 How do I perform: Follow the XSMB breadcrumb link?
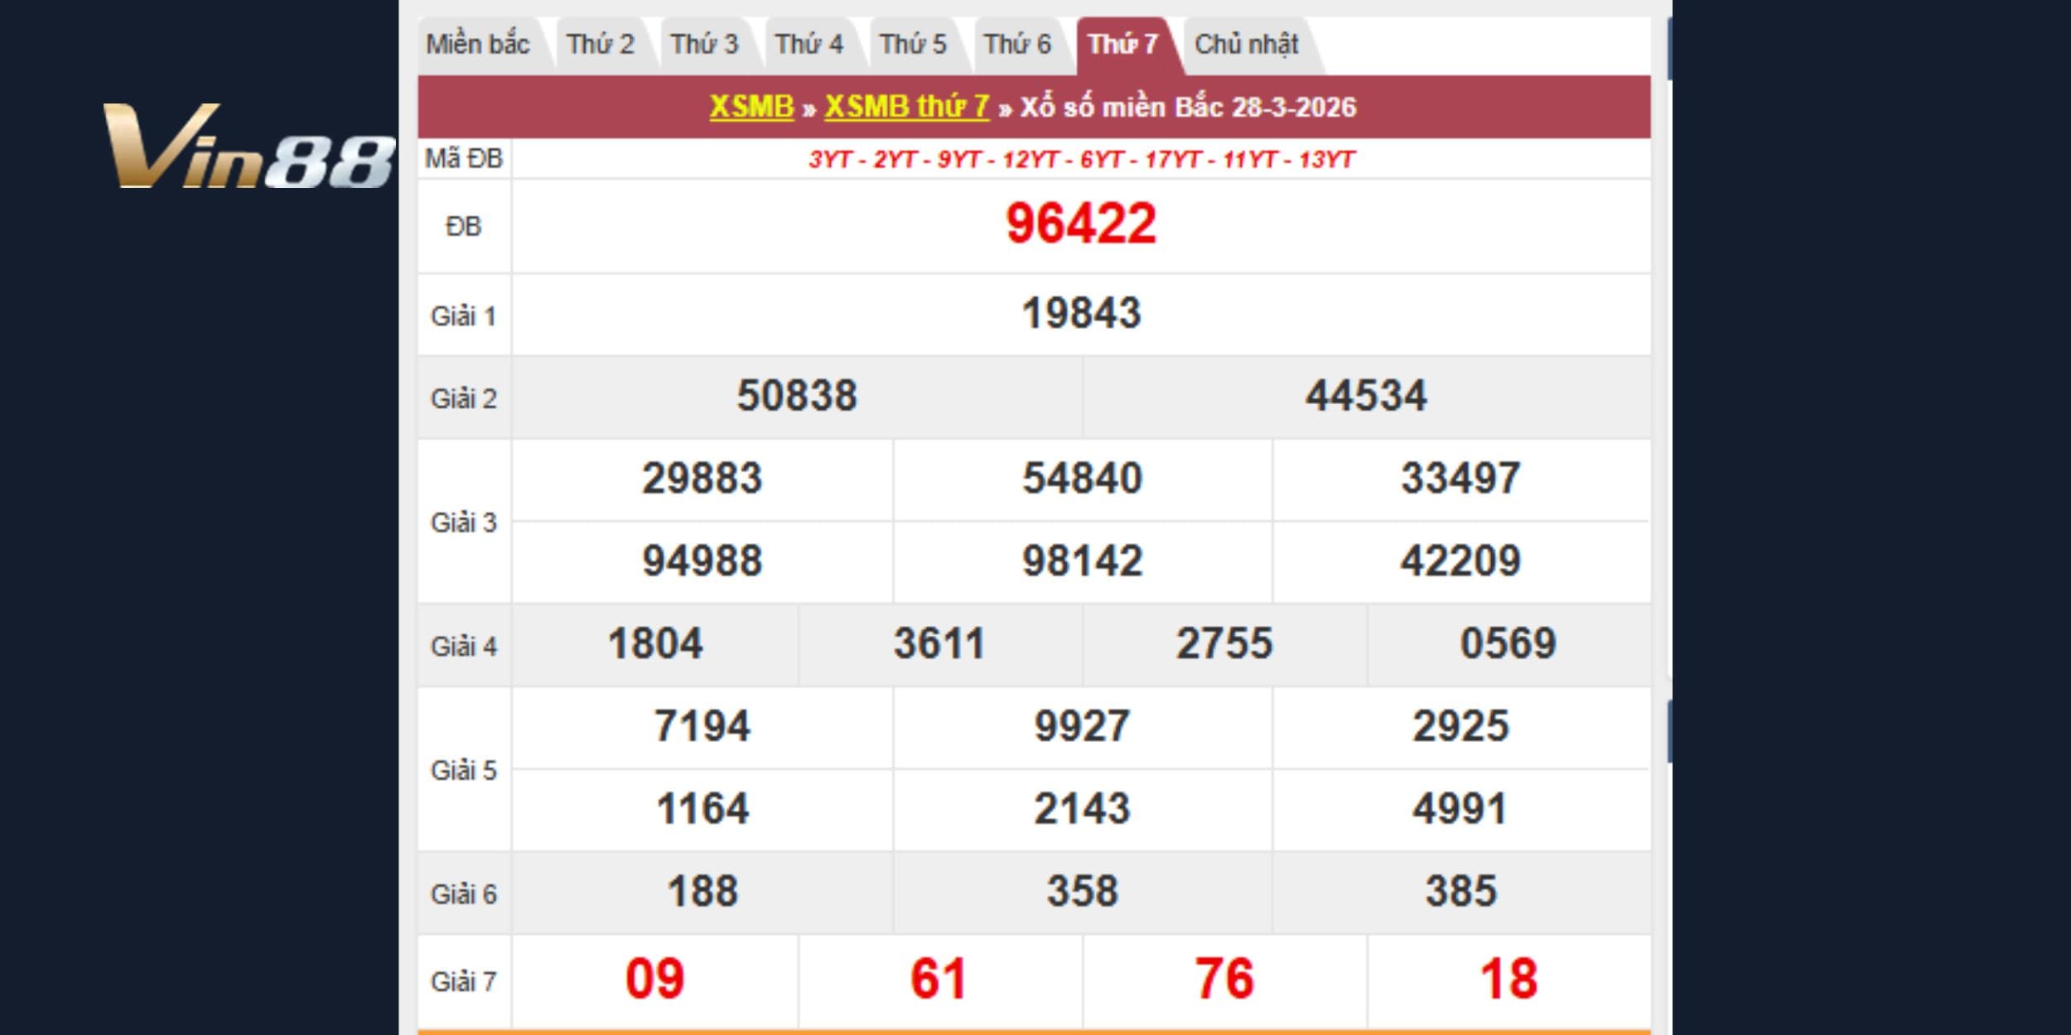tap(751, 107)
